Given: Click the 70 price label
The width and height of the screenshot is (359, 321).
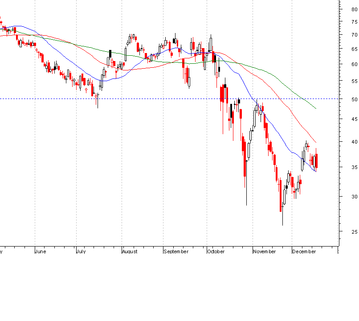Looking at the screenshot, I should point(355,35).
